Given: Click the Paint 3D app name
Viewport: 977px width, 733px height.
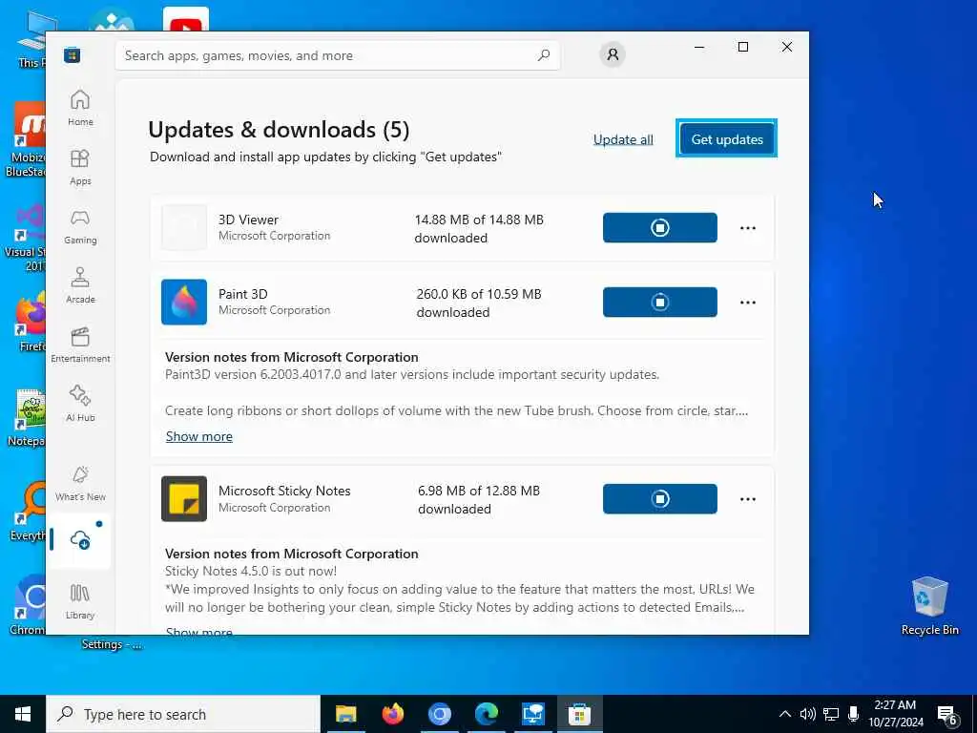Looking at the screenshot, I should 243,294.
